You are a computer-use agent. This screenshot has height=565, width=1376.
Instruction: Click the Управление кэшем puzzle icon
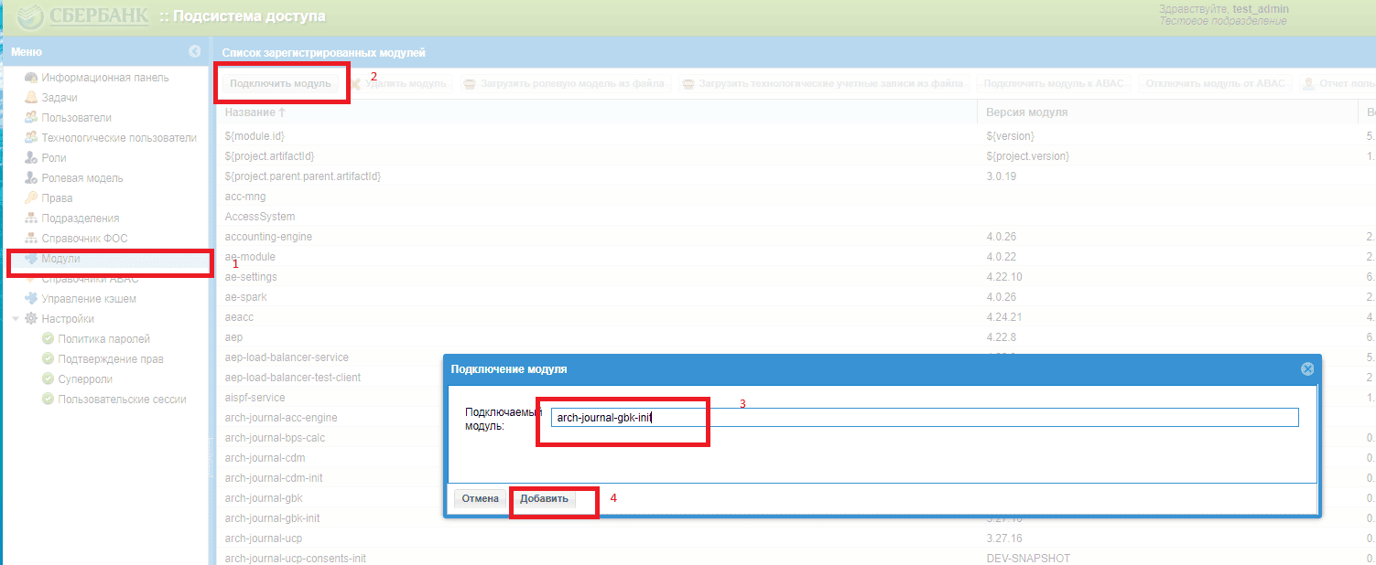[x=31, y=299]
